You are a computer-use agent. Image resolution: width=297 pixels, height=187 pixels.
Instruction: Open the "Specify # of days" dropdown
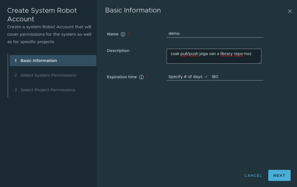click(188, 77)
